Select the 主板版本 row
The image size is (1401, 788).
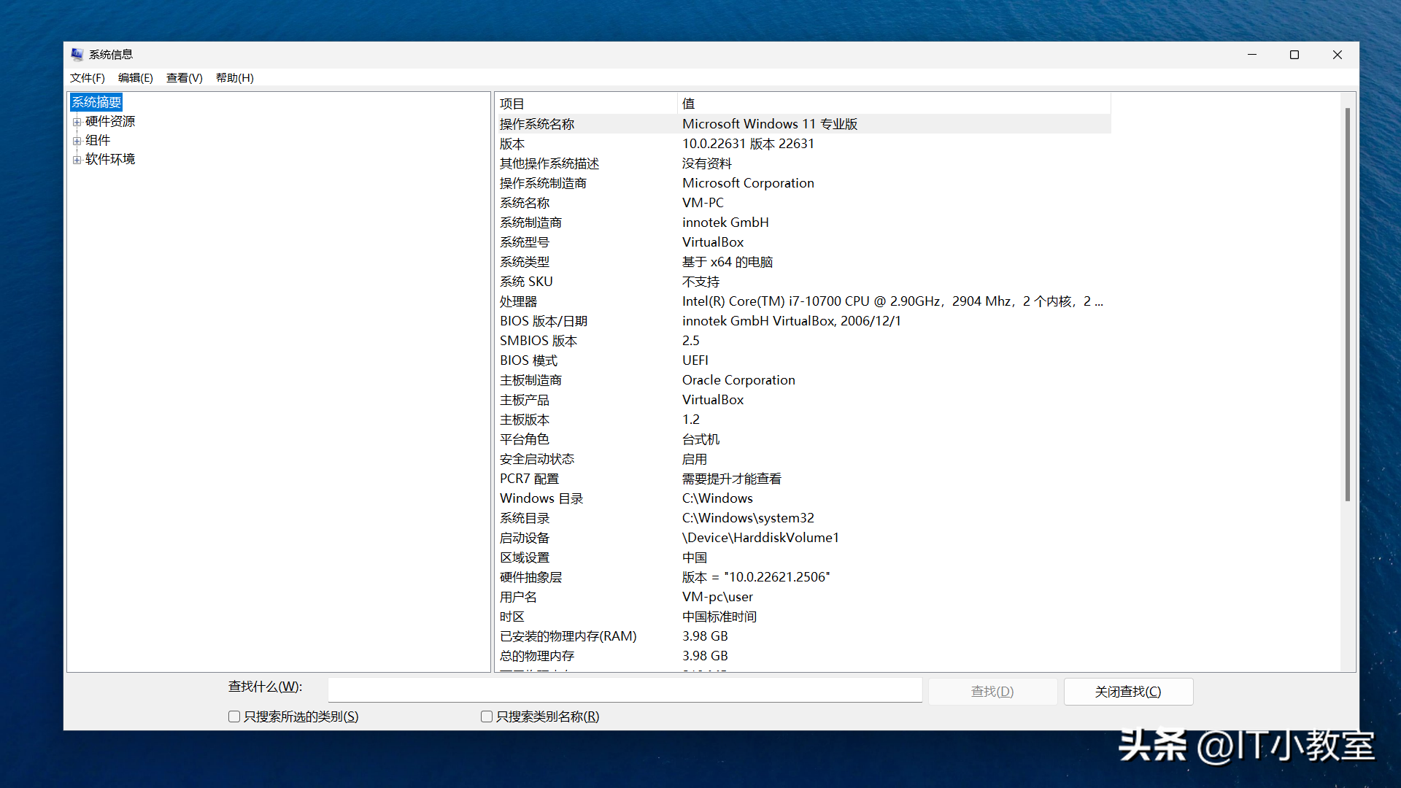803,420
